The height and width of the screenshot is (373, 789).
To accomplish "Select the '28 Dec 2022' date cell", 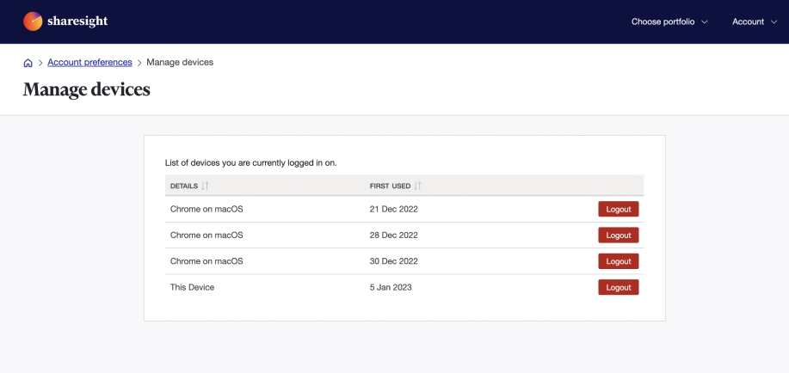I will [x=393, y=235].
